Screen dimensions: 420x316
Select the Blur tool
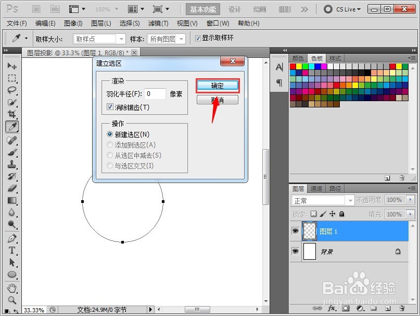[12, 212]
